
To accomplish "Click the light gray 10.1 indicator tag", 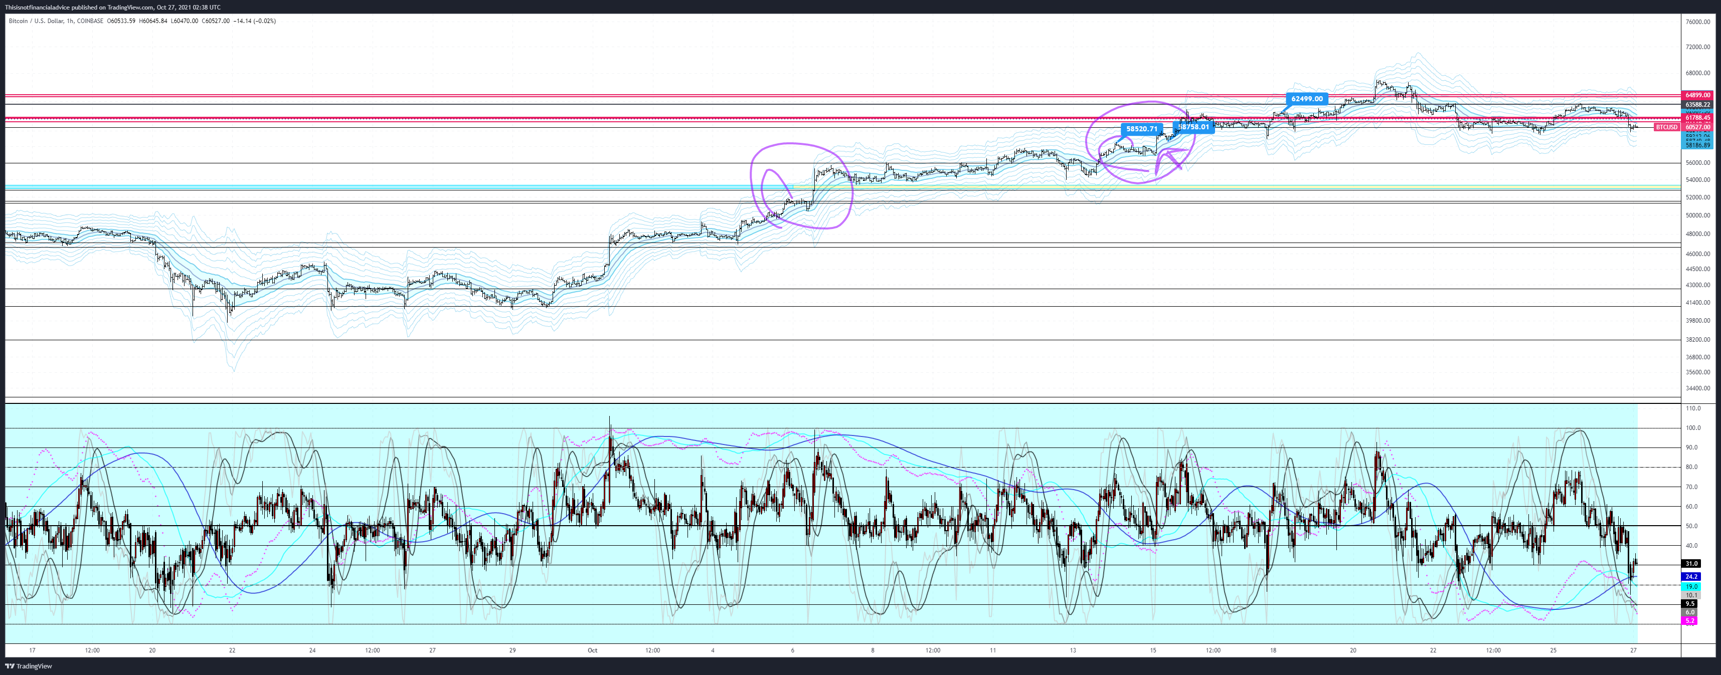I will pos(1691,595).
